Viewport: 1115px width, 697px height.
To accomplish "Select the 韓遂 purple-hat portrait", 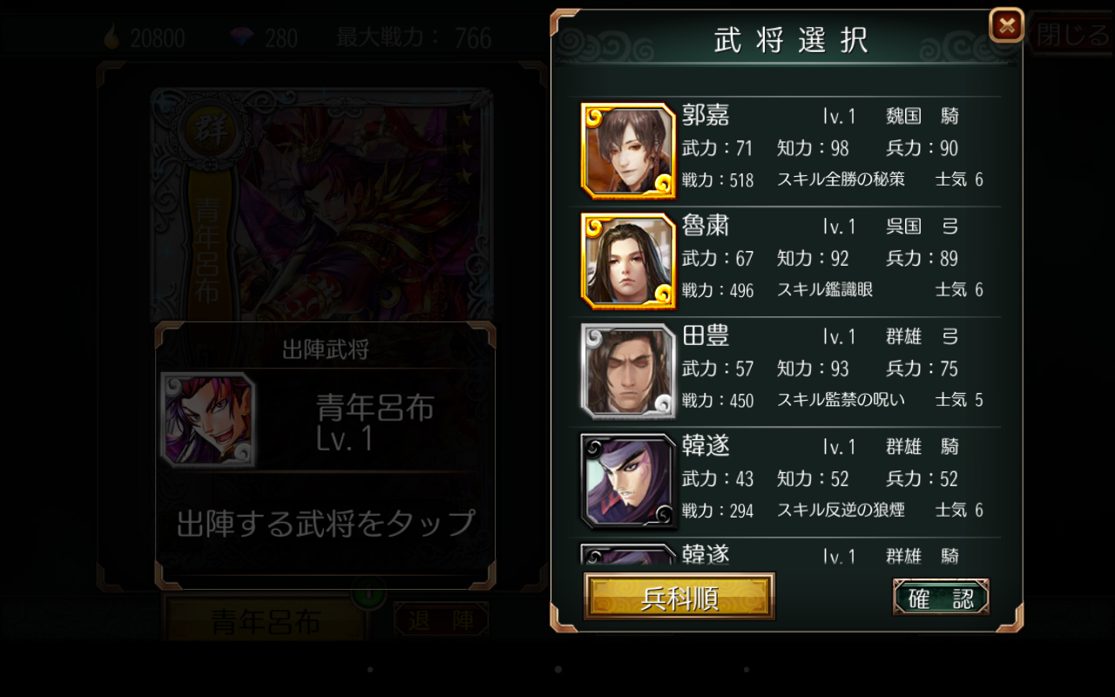I will [x=628, y=481].
